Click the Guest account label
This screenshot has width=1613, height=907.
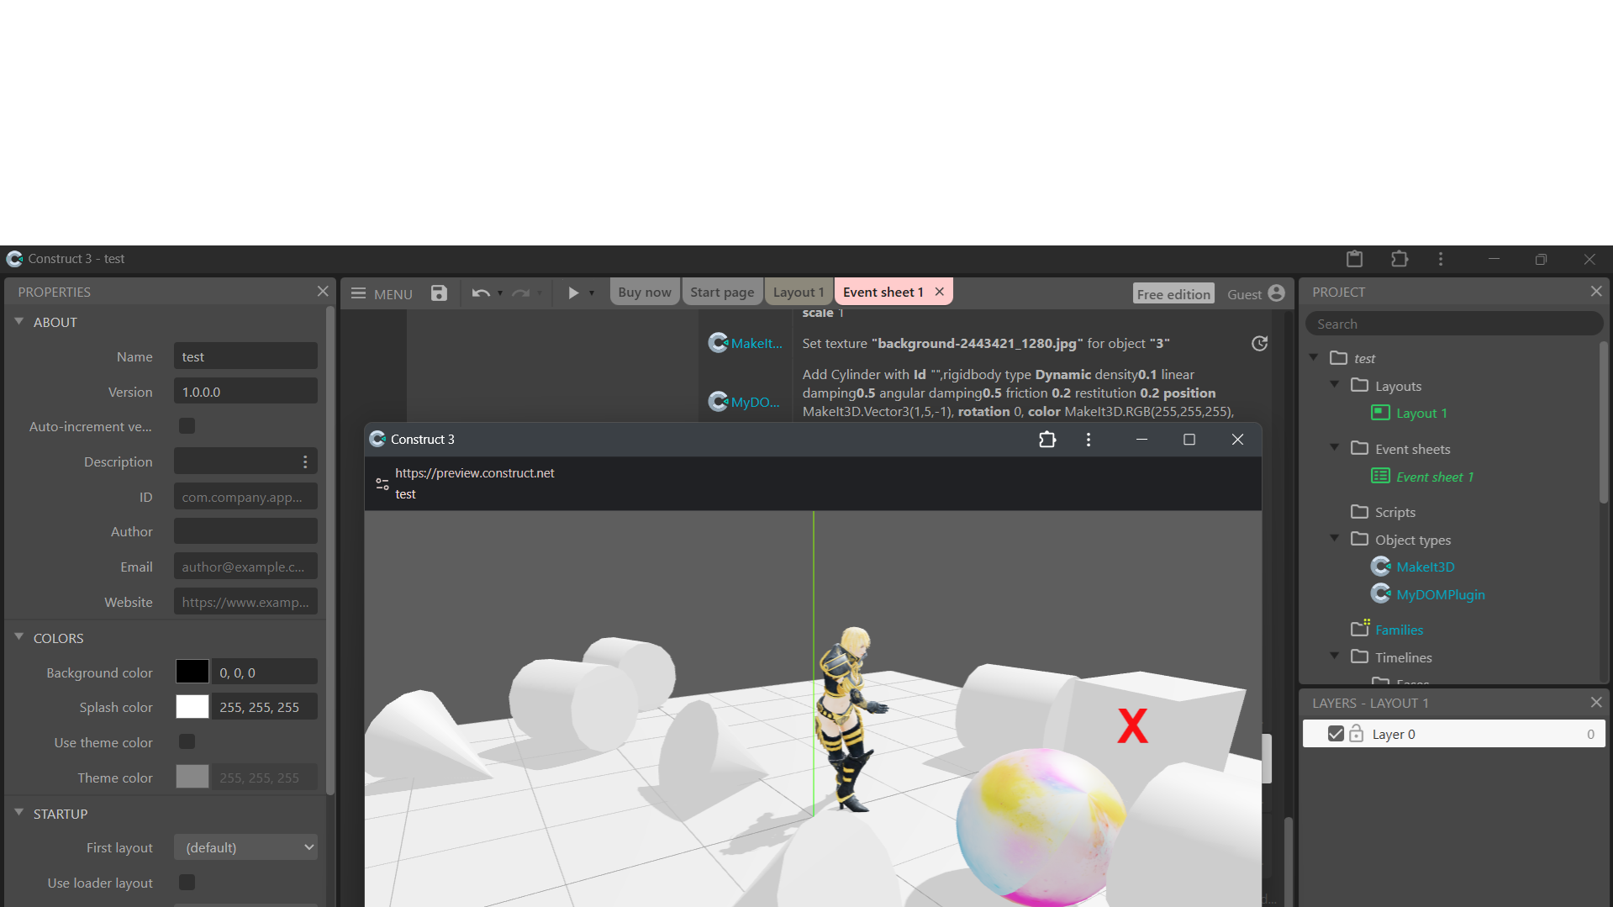tap(1244, 294)
